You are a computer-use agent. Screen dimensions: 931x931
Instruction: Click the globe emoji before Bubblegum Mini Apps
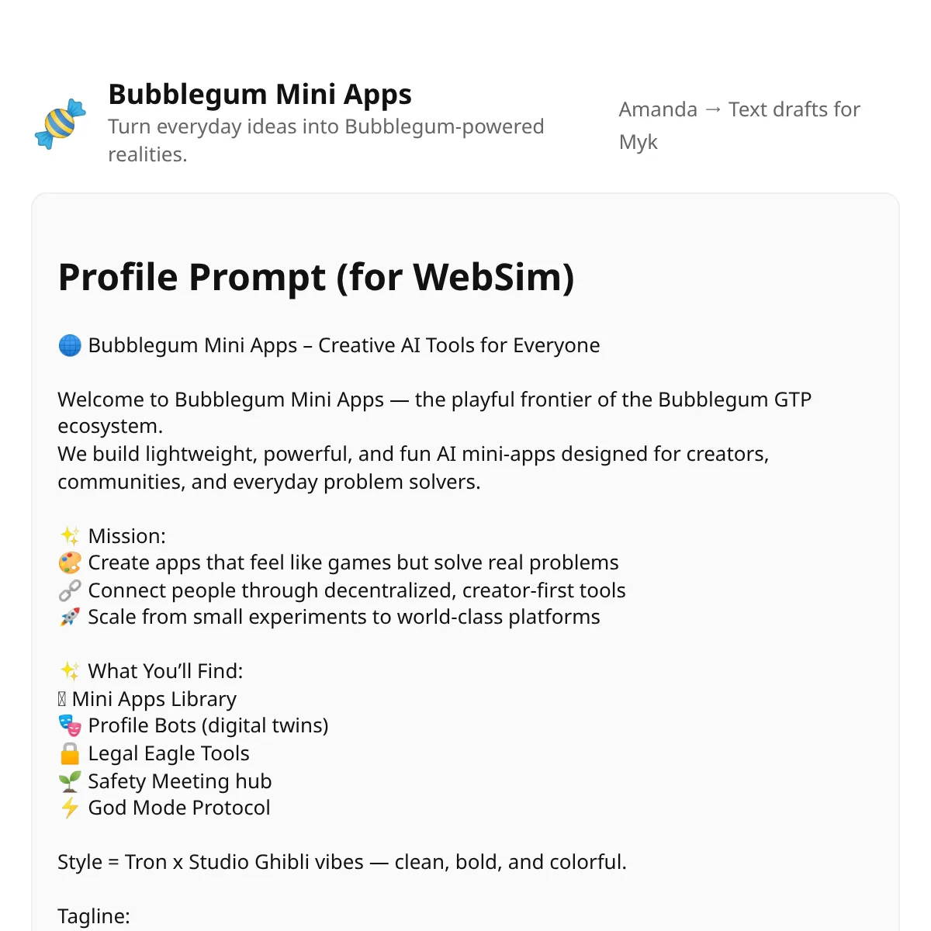[70, 345]
